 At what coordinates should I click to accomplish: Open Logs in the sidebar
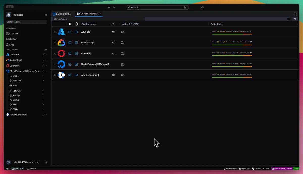[10, 45]
